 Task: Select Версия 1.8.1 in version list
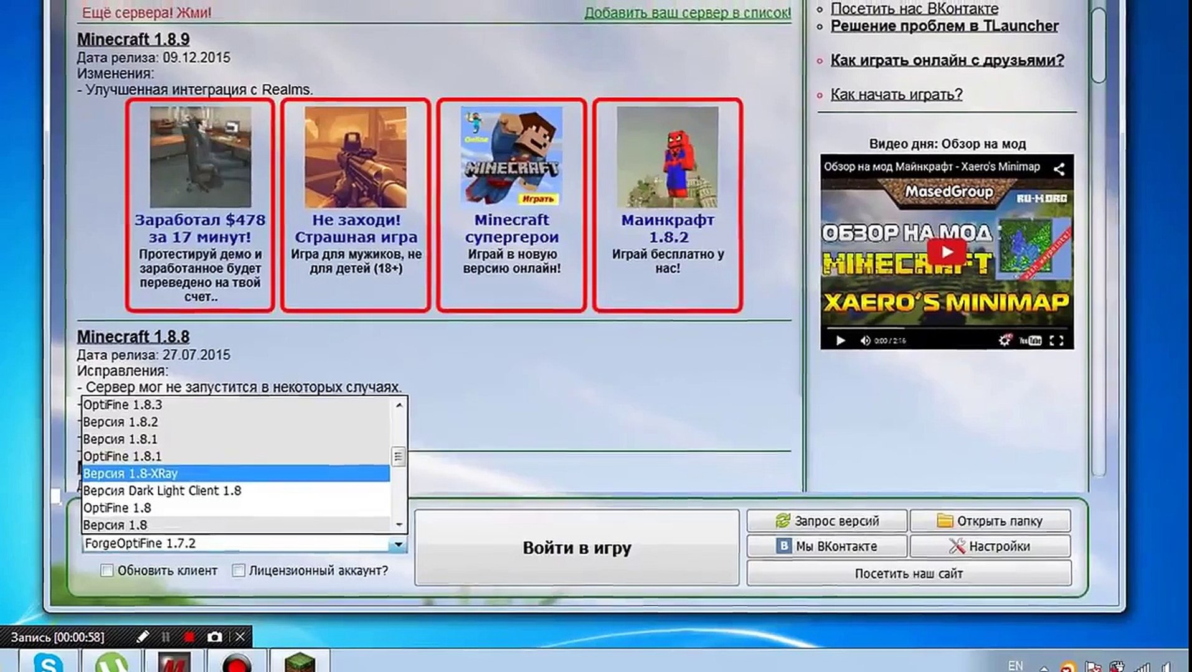(x=236, y=439)
